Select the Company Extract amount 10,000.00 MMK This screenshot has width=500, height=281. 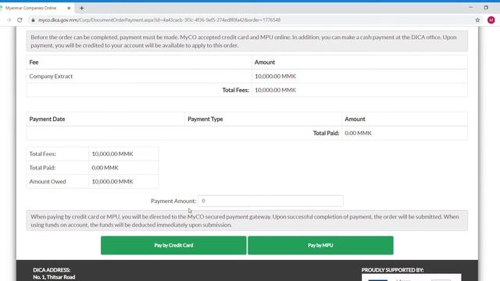275,76
